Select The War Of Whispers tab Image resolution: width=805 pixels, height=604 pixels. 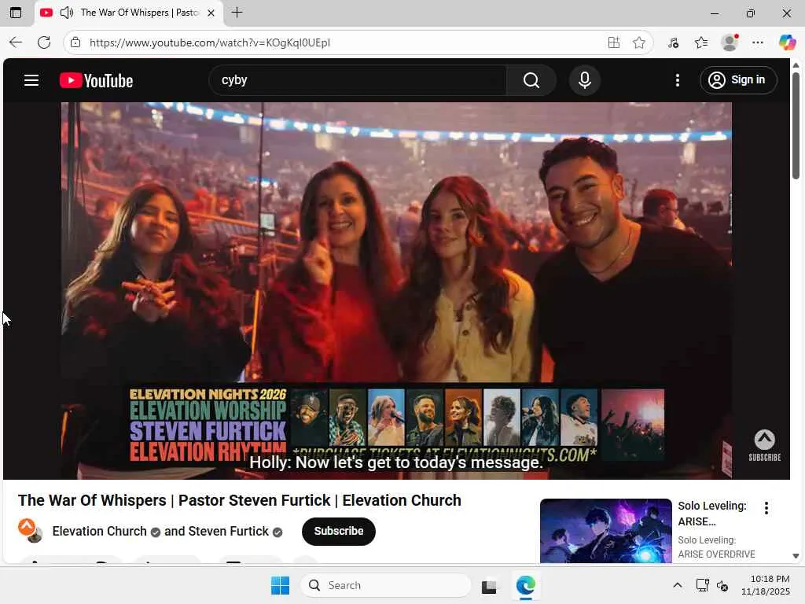[x=129, y=13]
